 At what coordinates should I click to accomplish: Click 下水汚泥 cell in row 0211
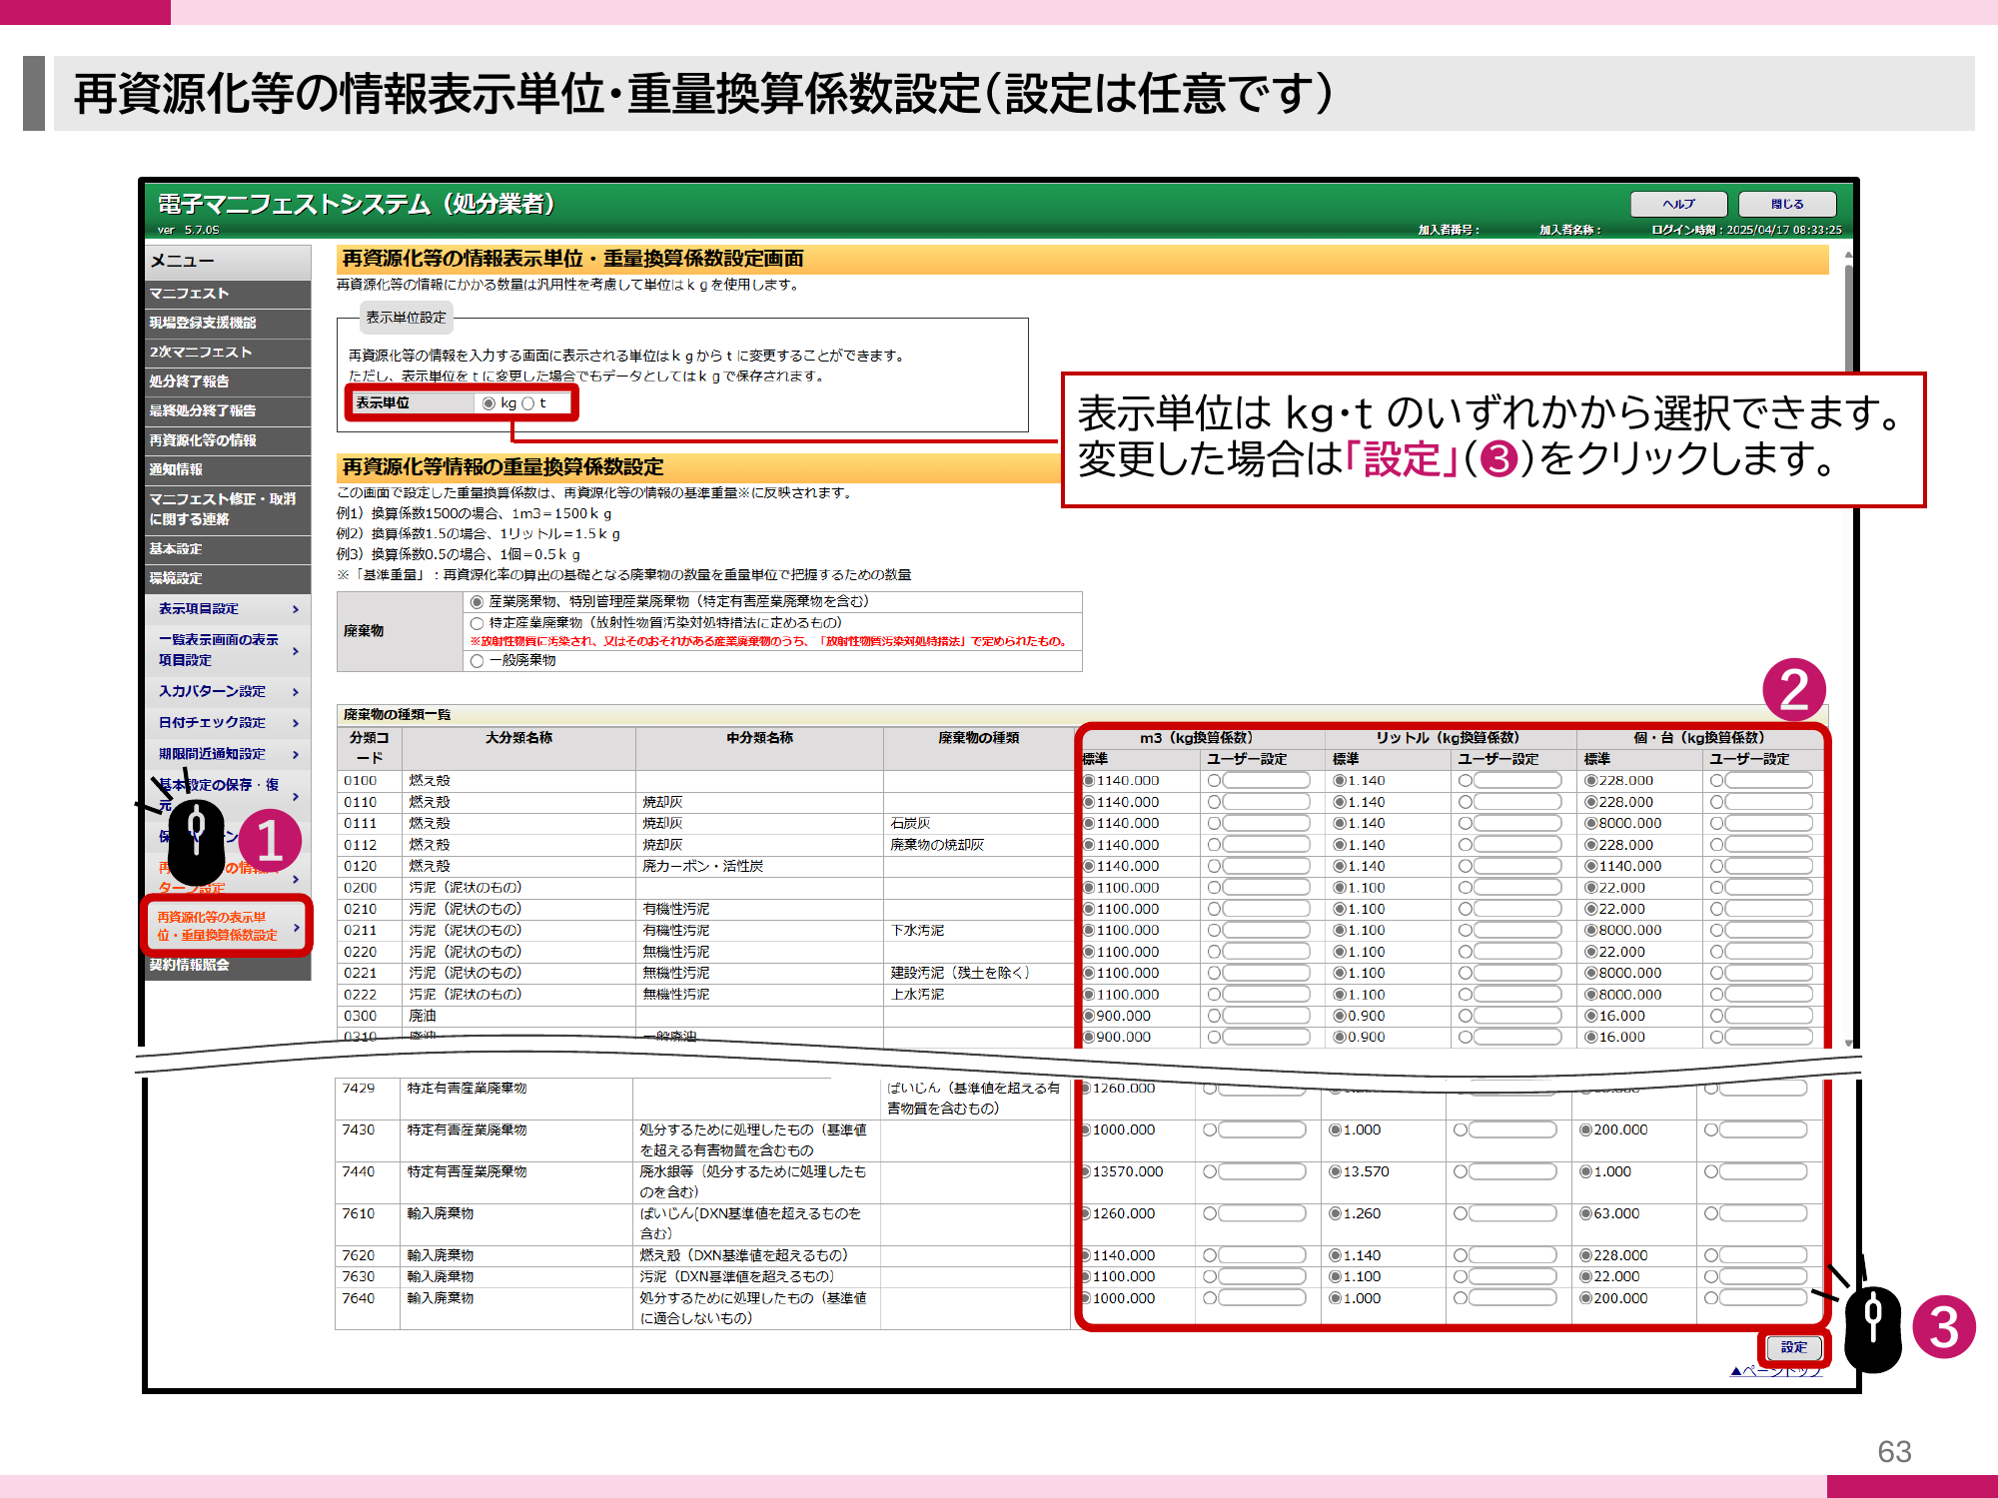978,931
